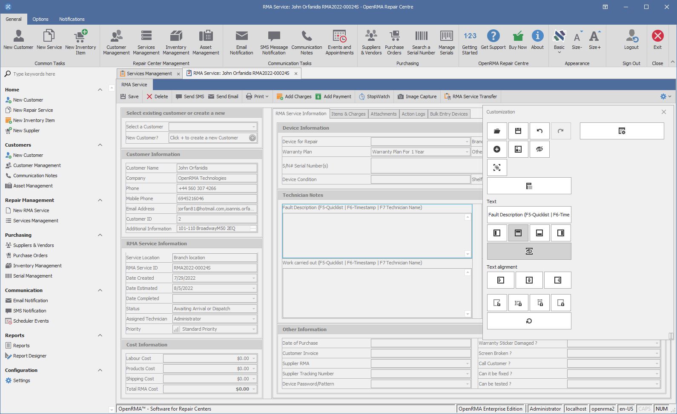
Task: Switch to the Options ribbon tab
Action: (40, 19)
